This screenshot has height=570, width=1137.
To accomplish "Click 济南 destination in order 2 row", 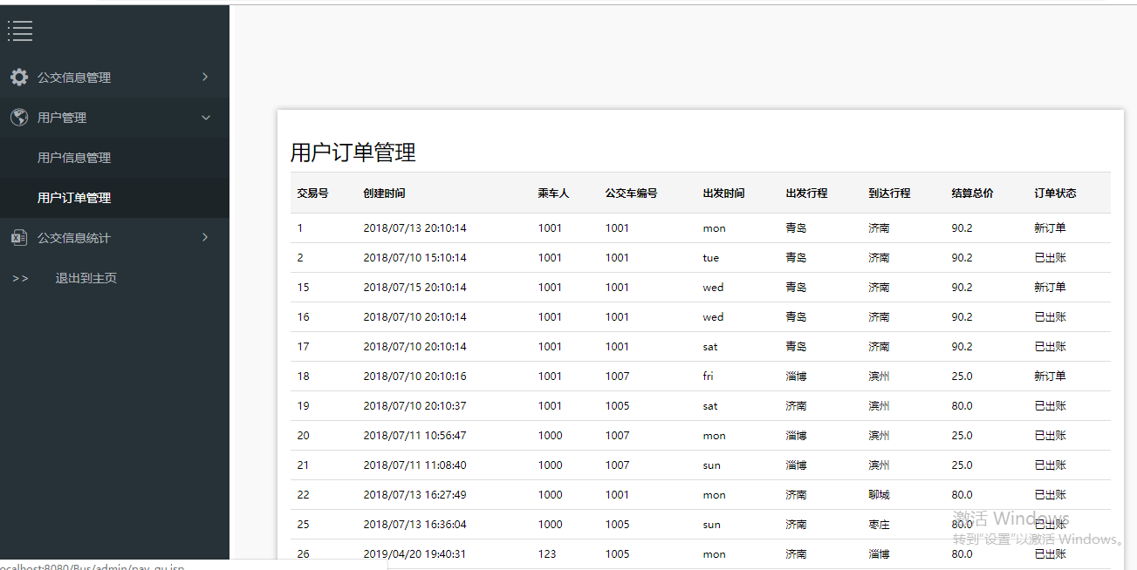I will point(879,258).
